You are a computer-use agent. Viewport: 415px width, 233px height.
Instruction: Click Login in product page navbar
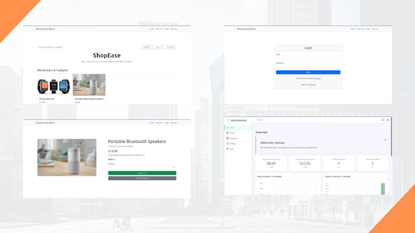point(167,123)
